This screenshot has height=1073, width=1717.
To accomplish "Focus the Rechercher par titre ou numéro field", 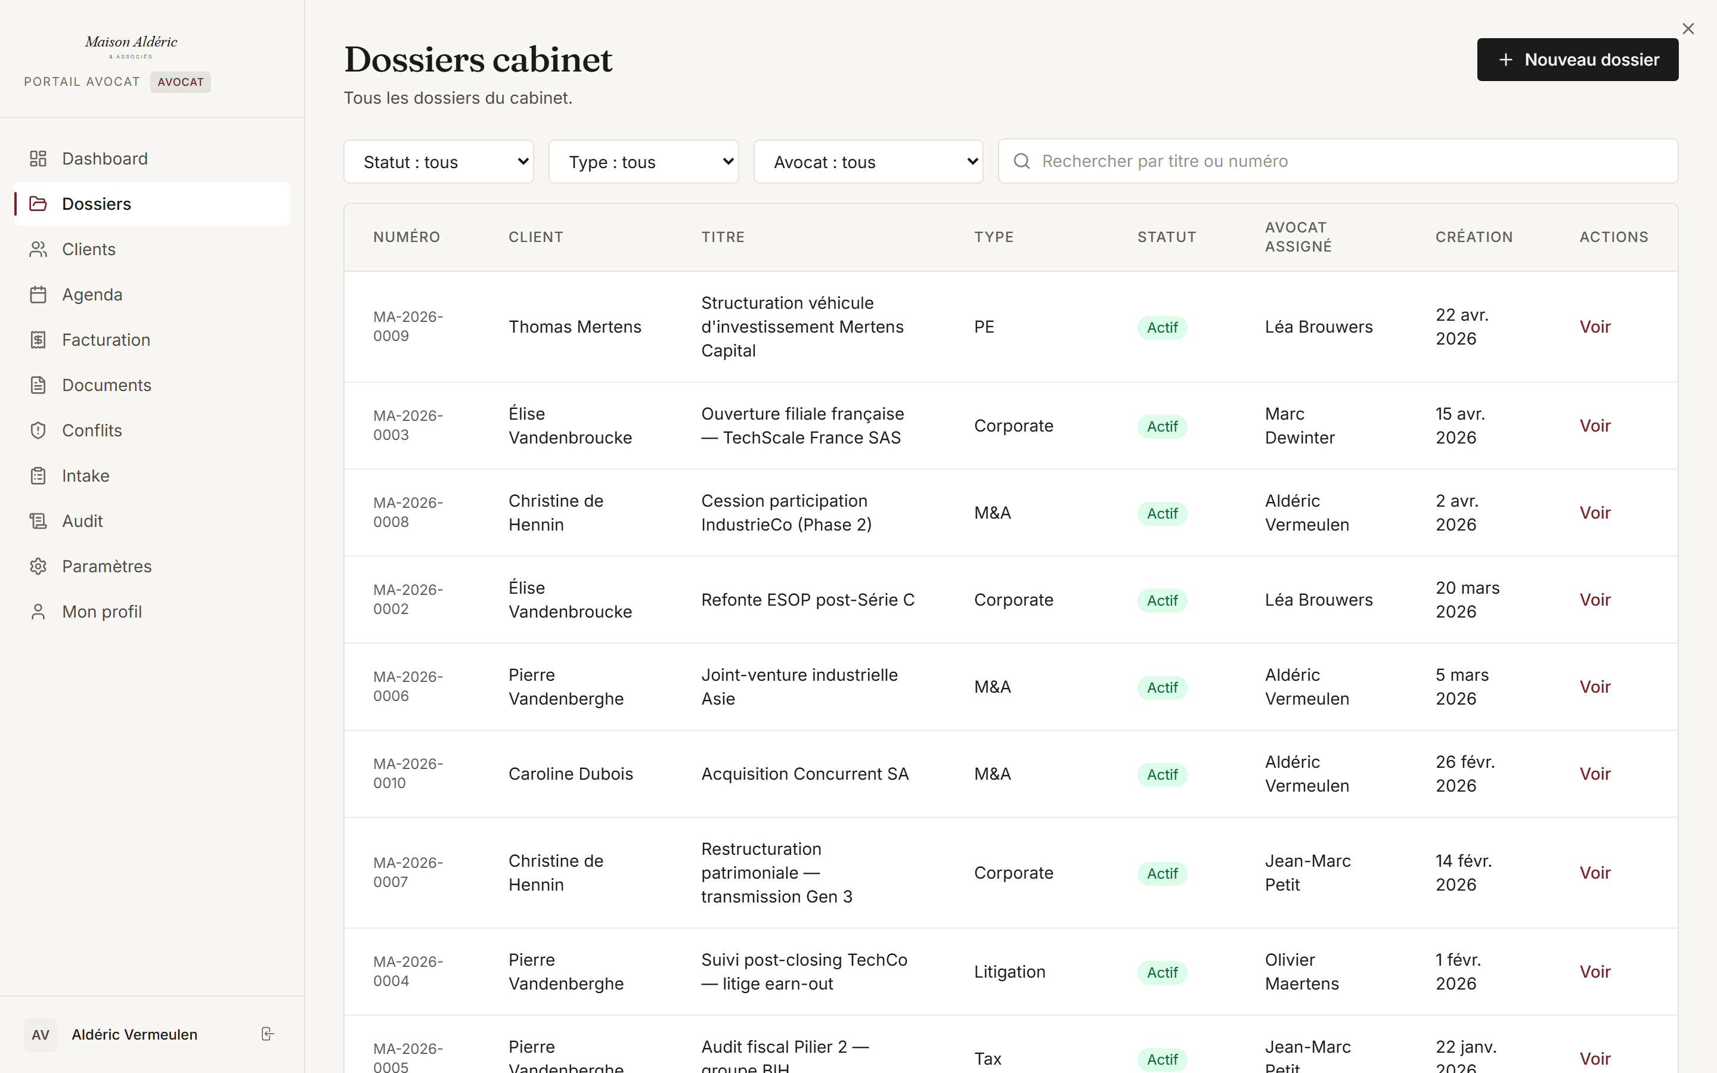I will click(x=1337, y=161).
